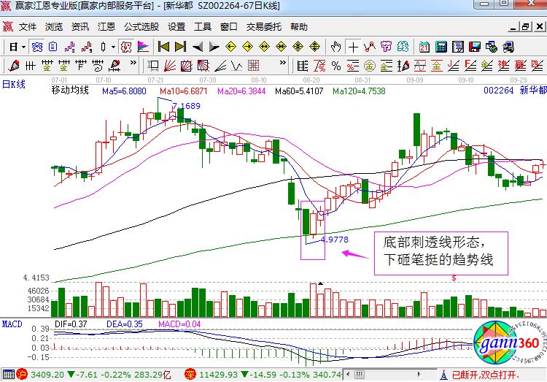Click the hand pan tool icon
The image size is (547, 382).
[x=335, y=47]
